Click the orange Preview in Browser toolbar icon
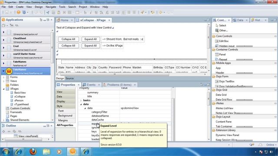The width and height of the screenshot is (278, 156). click(x=18, y=12)
